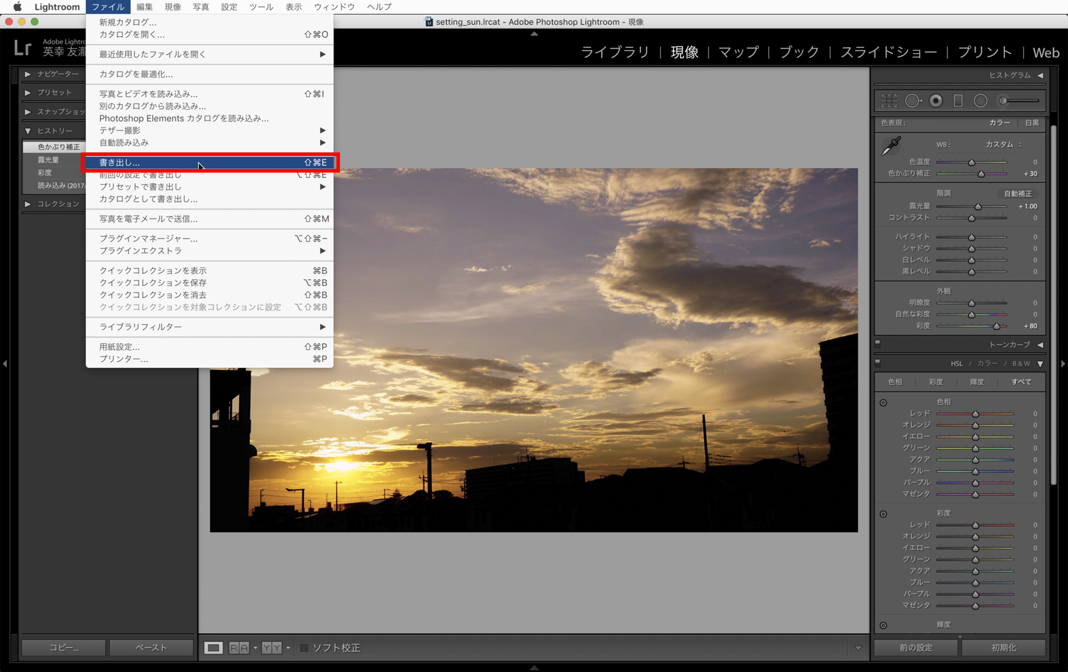Click the 露光量 exposure slider handle
The height and width of the screenshot is (672, 1068).
978,206
